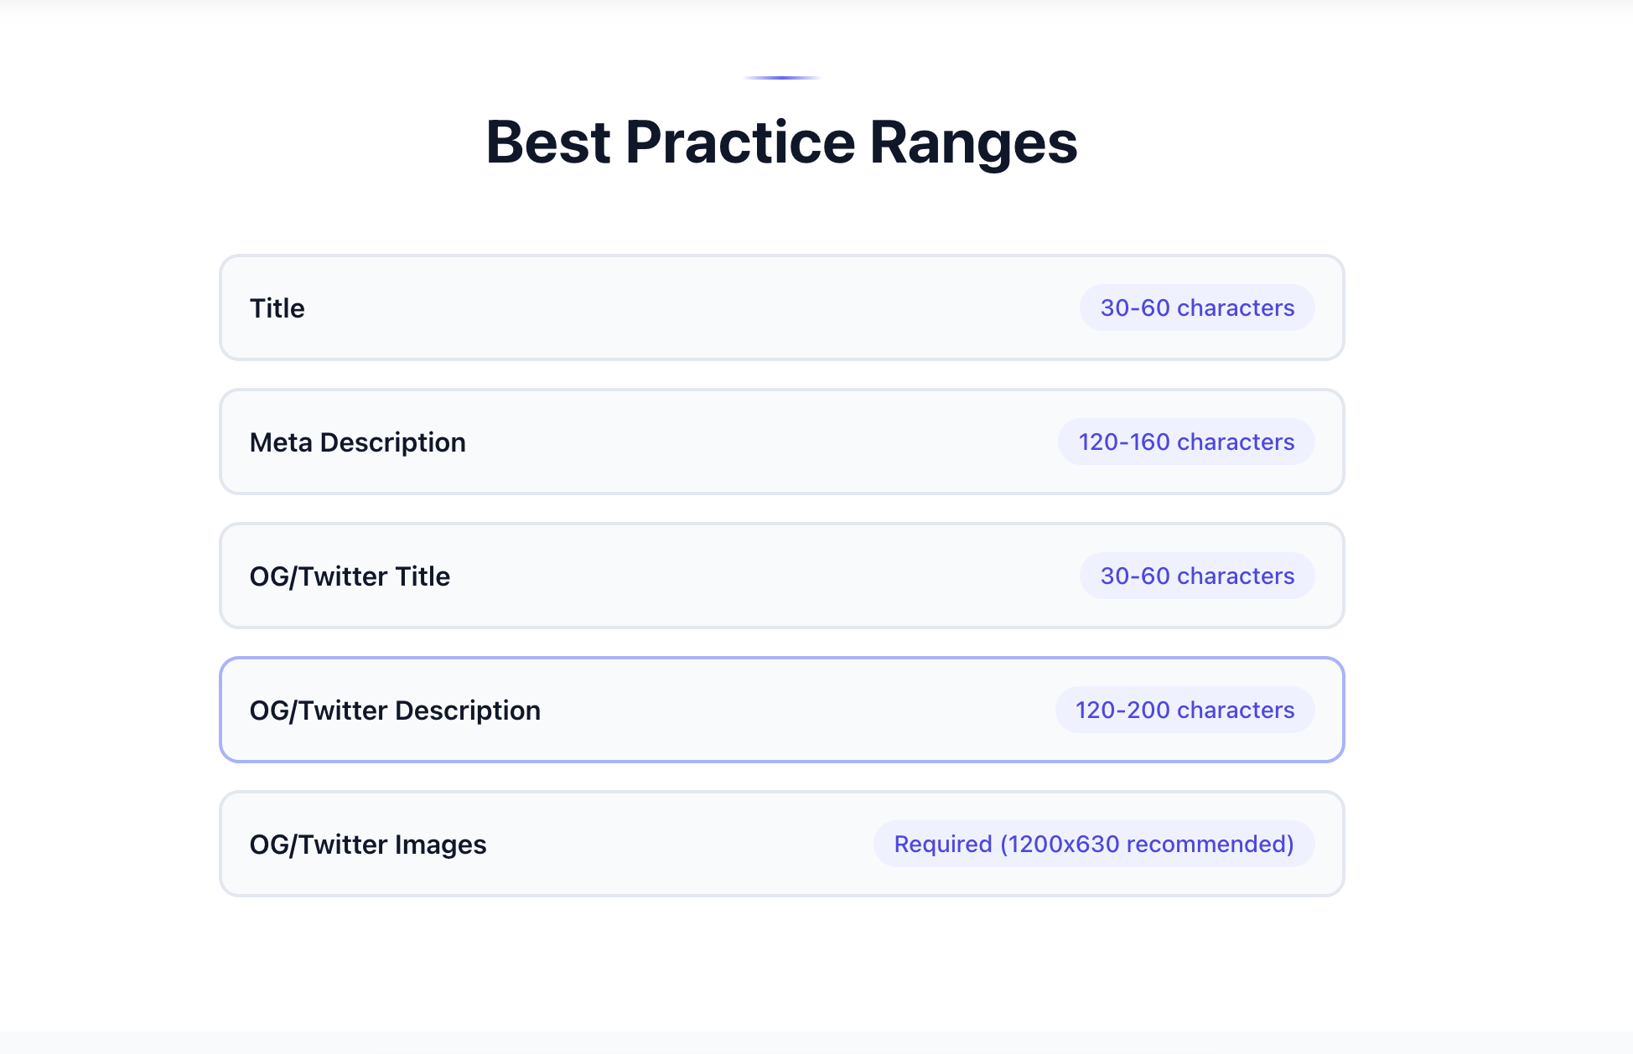Click the OG/Twitter Images label
This screenshot has height=1054, width=1633.
368,845
